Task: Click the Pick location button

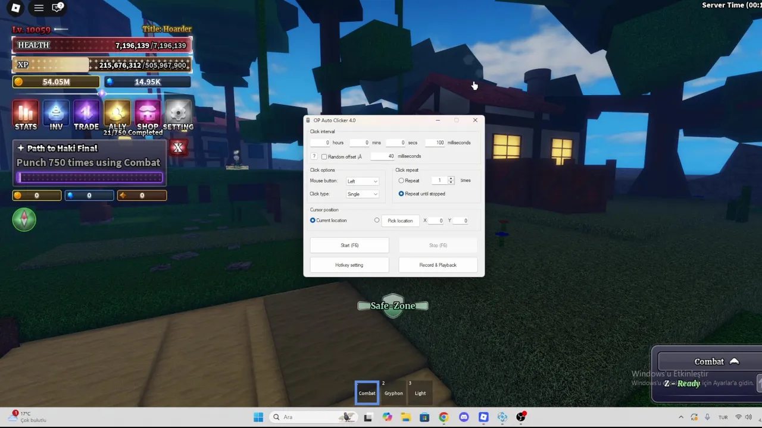Action: [400, 221]
